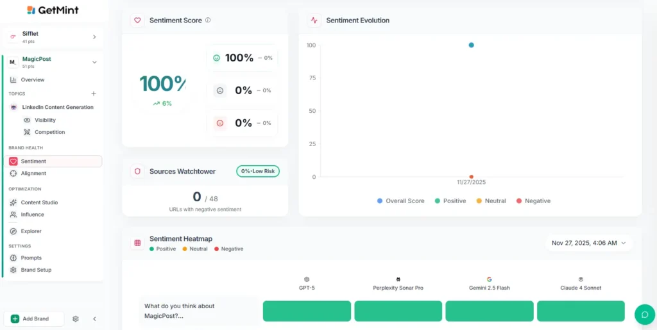Collapse the sidebar with chevron arrow
The width and height of the screenshot is (657, 330).
tap(94, 318)
